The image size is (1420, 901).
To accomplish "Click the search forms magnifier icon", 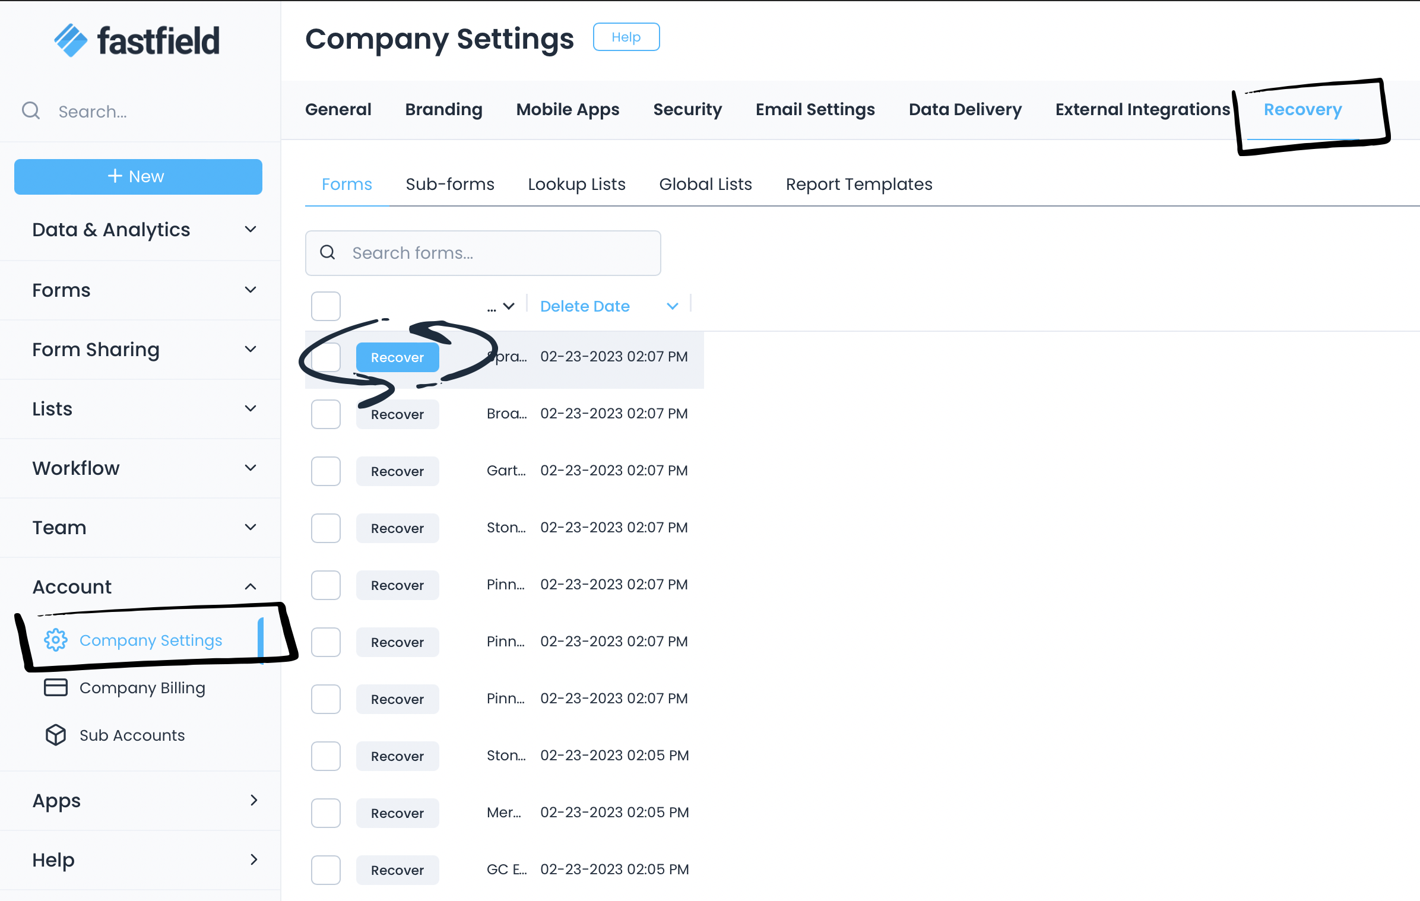I will pyautogui.click(x=328, y=253).
